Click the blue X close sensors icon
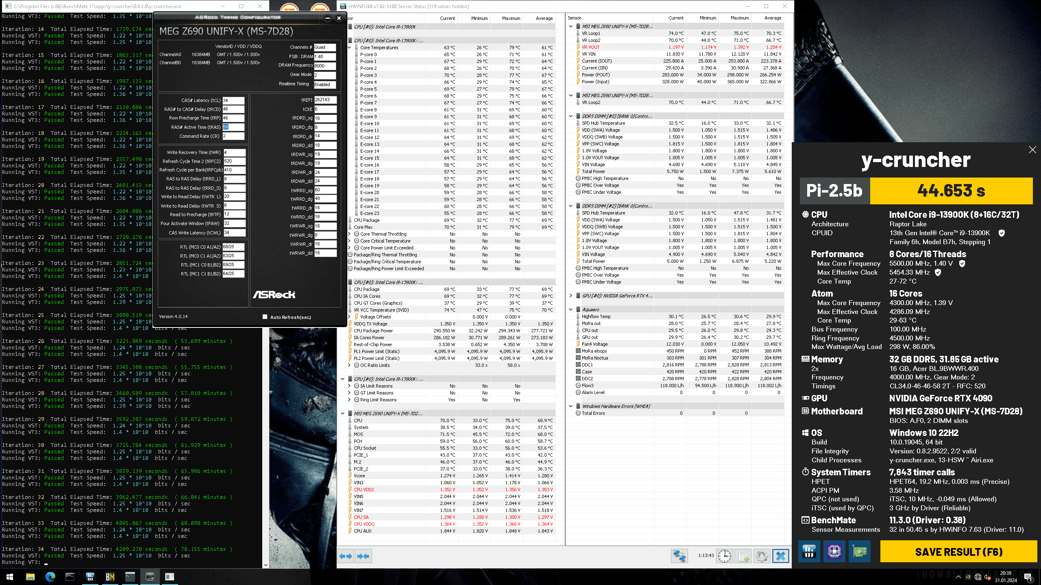The width and height of the screenshot is (1041, 585). (780, 556)
